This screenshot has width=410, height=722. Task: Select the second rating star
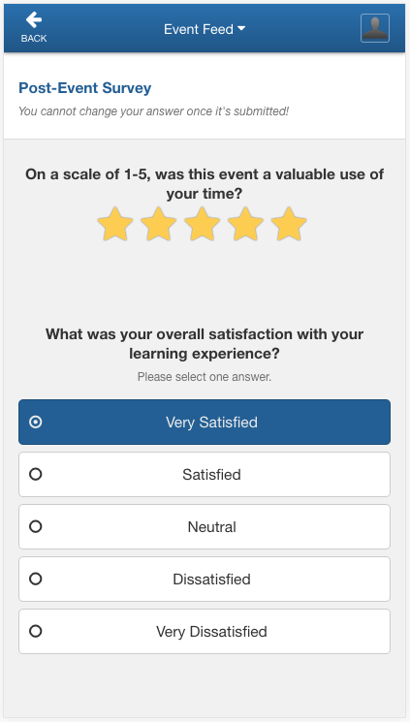[158, 224]
